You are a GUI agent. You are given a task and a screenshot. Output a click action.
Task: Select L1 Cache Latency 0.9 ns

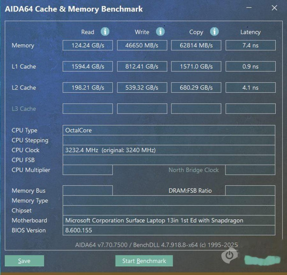pyautogui.click(x=251, y=66)
